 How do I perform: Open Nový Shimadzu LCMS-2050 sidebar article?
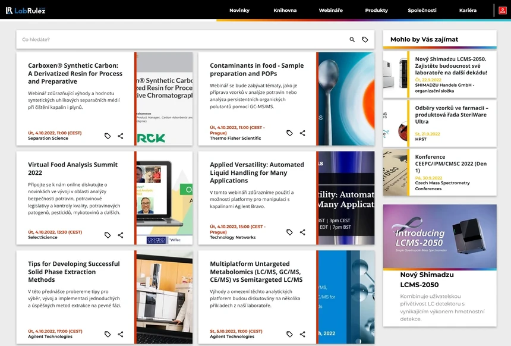tap(451, 66)
